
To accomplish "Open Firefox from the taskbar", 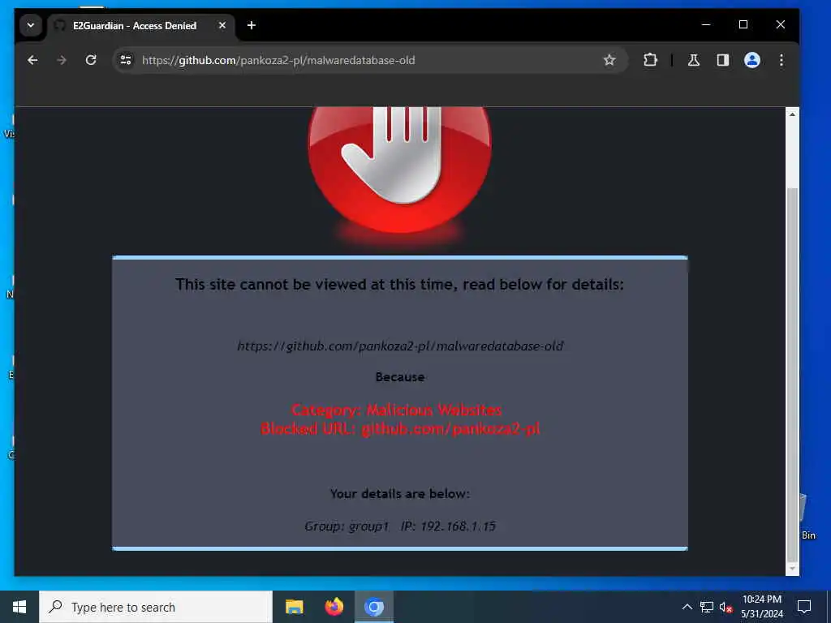I will [x=334, y=607].
